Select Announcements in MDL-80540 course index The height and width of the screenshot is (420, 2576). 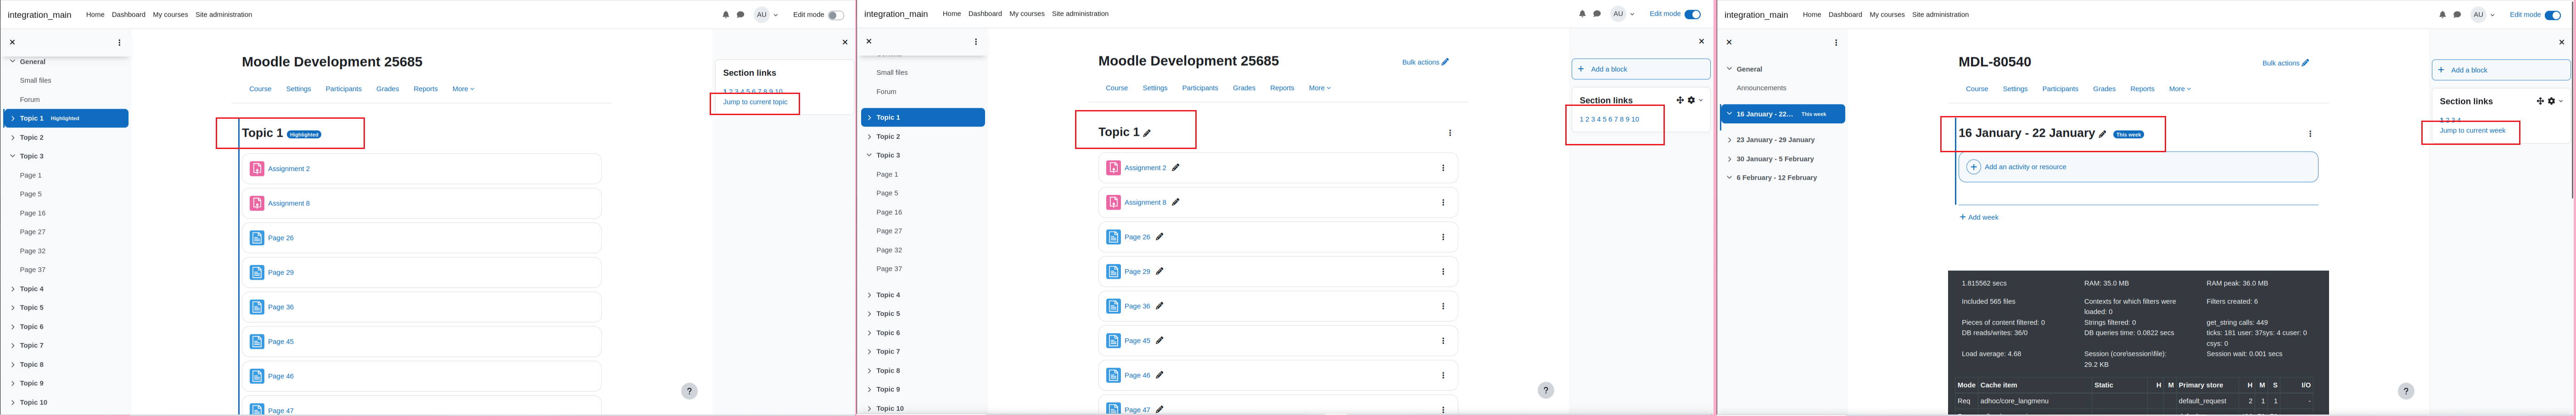pyautogui.click(x=1761, y=88)
